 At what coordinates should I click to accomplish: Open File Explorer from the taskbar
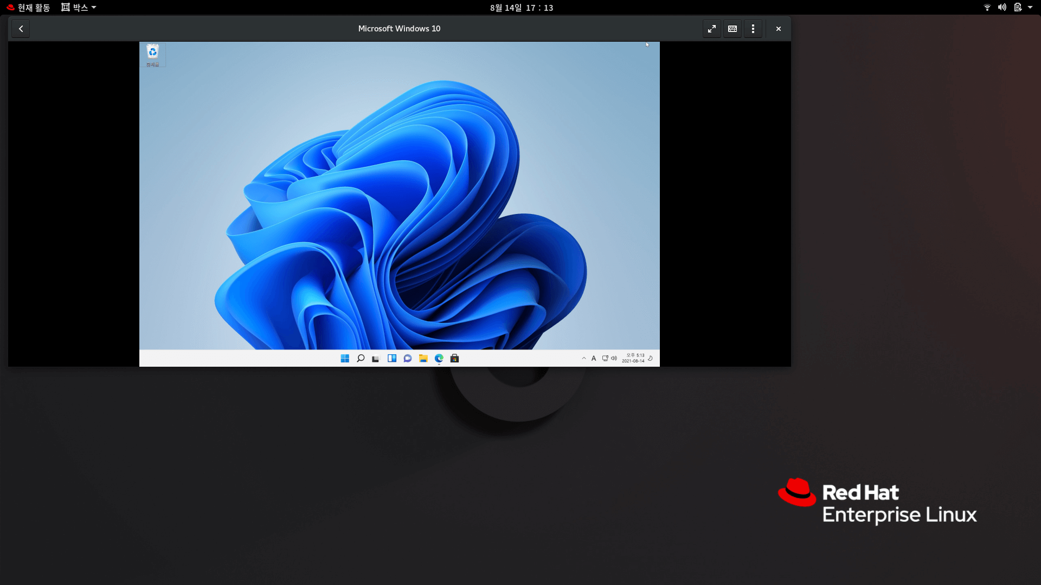[423, 358]
